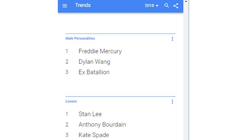This screenshot has width=251, height=140.
Task: Open the hamburger navigation menu
Action: 65,6
